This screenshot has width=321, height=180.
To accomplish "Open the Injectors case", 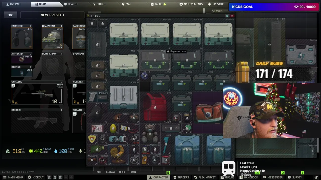I will [103, 97].
